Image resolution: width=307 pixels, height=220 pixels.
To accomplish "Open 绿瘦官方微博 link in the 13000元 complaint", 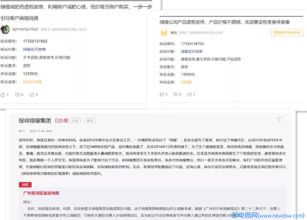I will tap(191, 52).
